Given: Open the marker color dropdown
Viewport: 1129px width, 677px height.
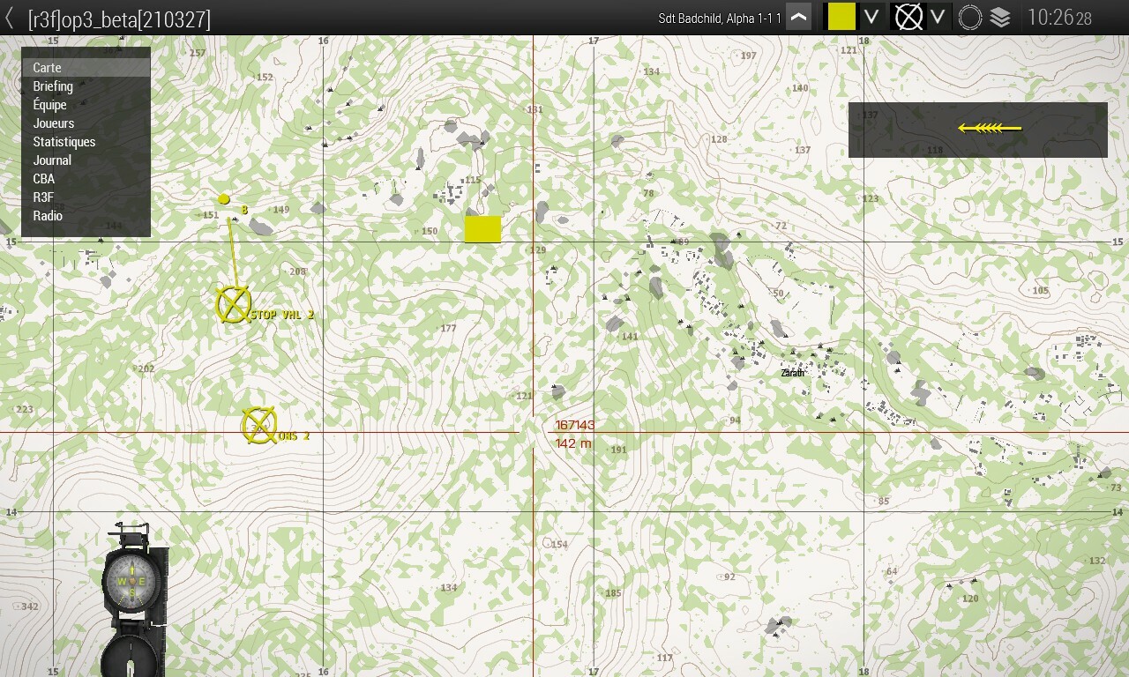Looking at the screenshot, I should point(871,17).
